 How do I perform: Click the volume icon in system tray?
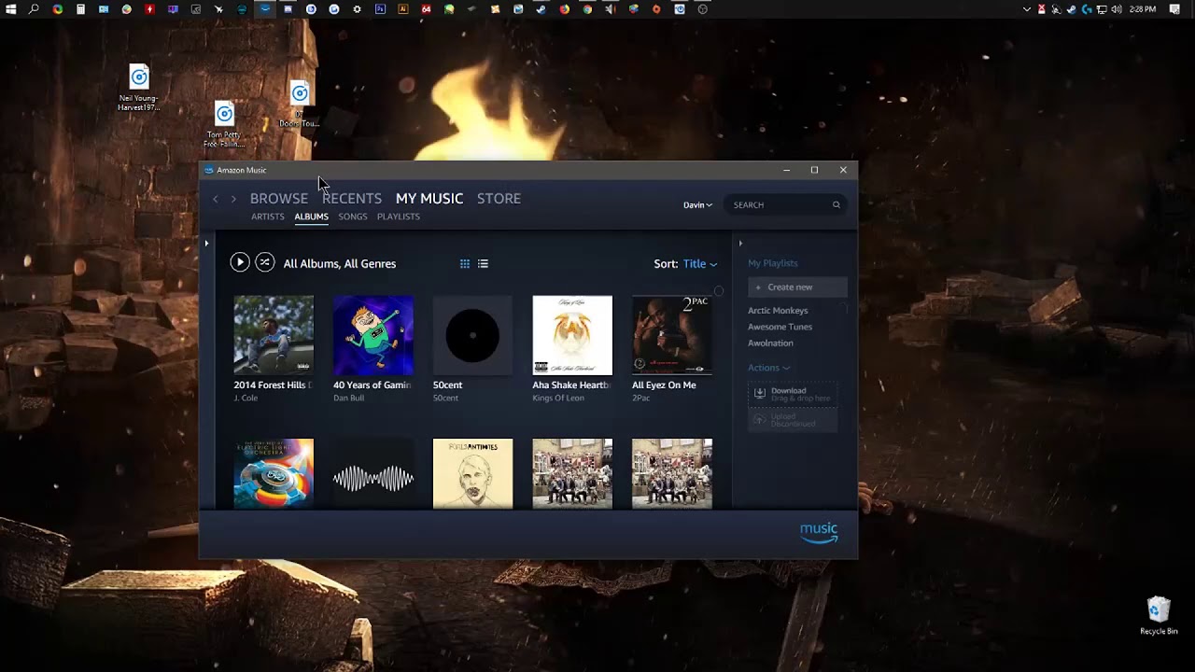pyautogui.click(x=1117, y=9)
